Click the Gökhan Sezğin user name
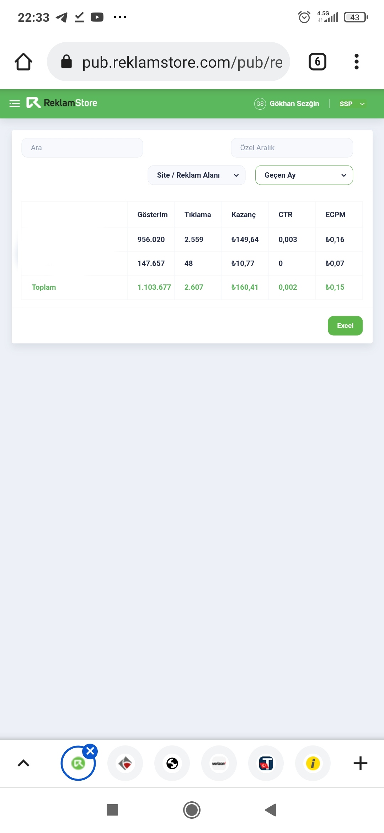Viewport: 384px width, 833px height. [x=294, y=104]
